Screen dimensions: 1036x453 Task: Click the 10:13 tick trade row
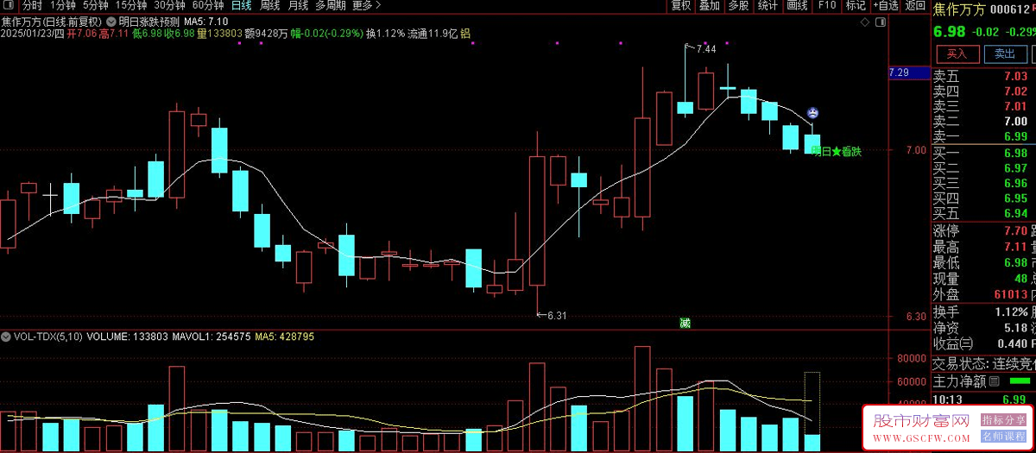point(983,399)
